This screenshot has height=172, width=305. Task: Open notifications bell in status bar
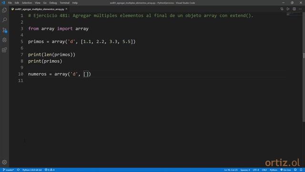tap(301, 170)
